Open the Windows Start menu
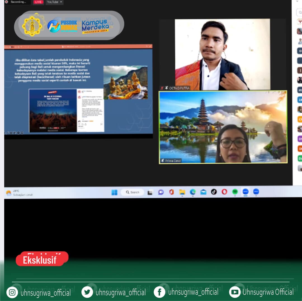Image resolution: width=302 pixels, height=301 pixels. point(114,192)
